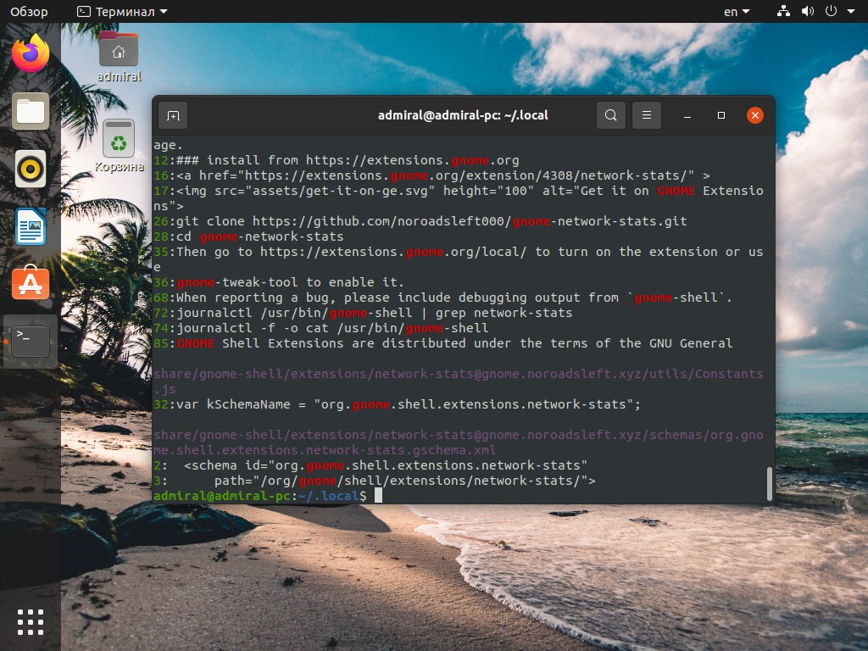Image resolution: width=868 pixels, height=651 pixels.
Task: Click line 35 Then go to extensions
Action: click(x=459, y=259)
